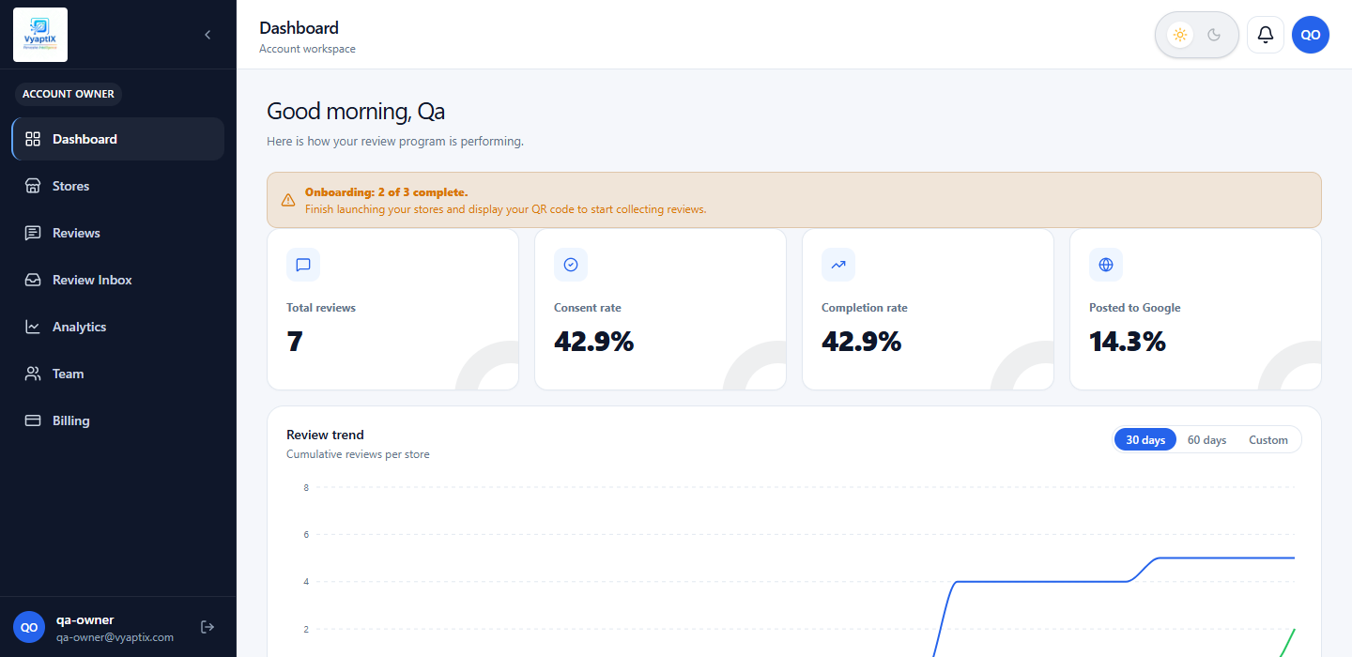Open Billing in the sidebar
Viewport: 1352px width, 657px height.
pos(118,420)
